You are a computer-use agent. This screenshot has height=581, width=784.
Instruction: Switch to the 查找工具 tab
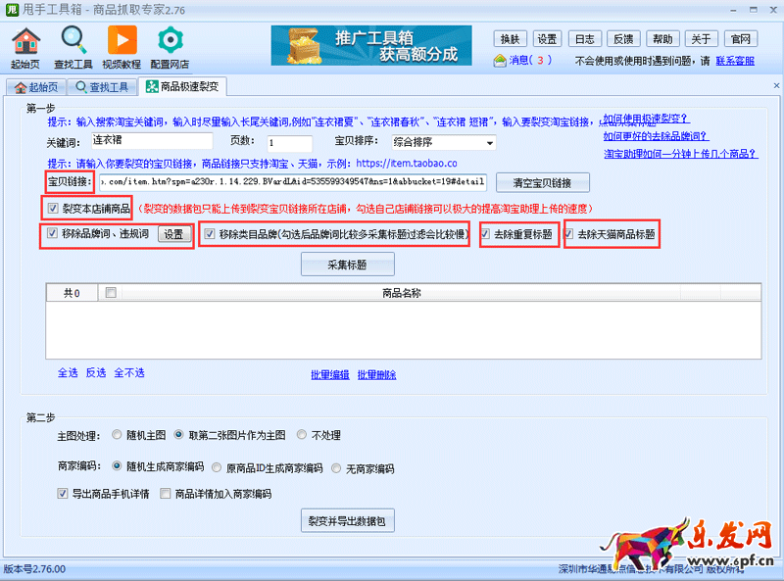[x=102, y=87]
